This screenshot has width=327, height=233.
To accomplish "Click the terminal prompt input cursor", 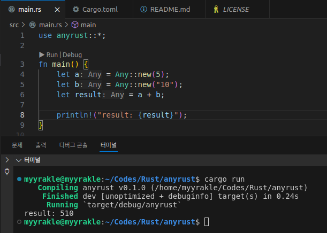I will (x=207, y=221).
